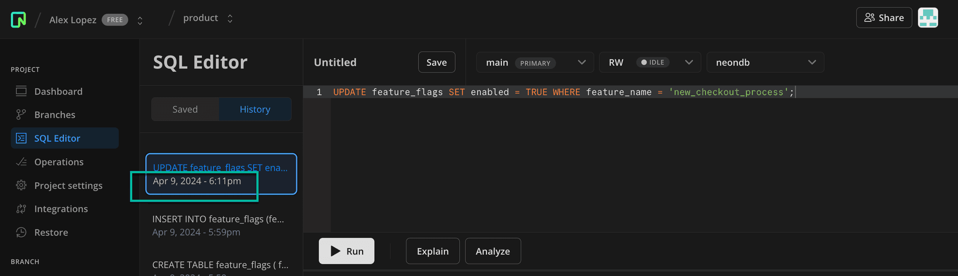Screen dimensions: 958x276
Task: Click the Analyze button
Action: [492, 251]
